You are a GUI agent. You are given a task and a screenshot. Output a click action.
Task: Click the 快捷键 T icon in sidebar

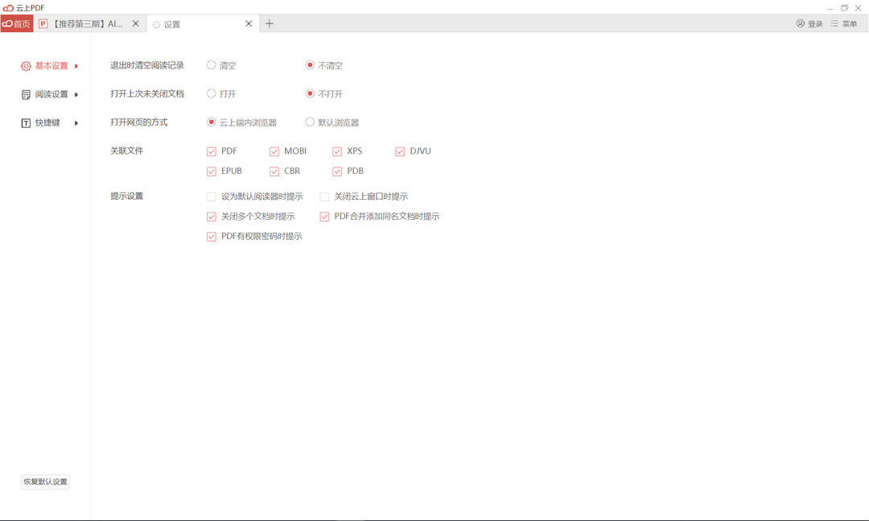tap(25, 122)
